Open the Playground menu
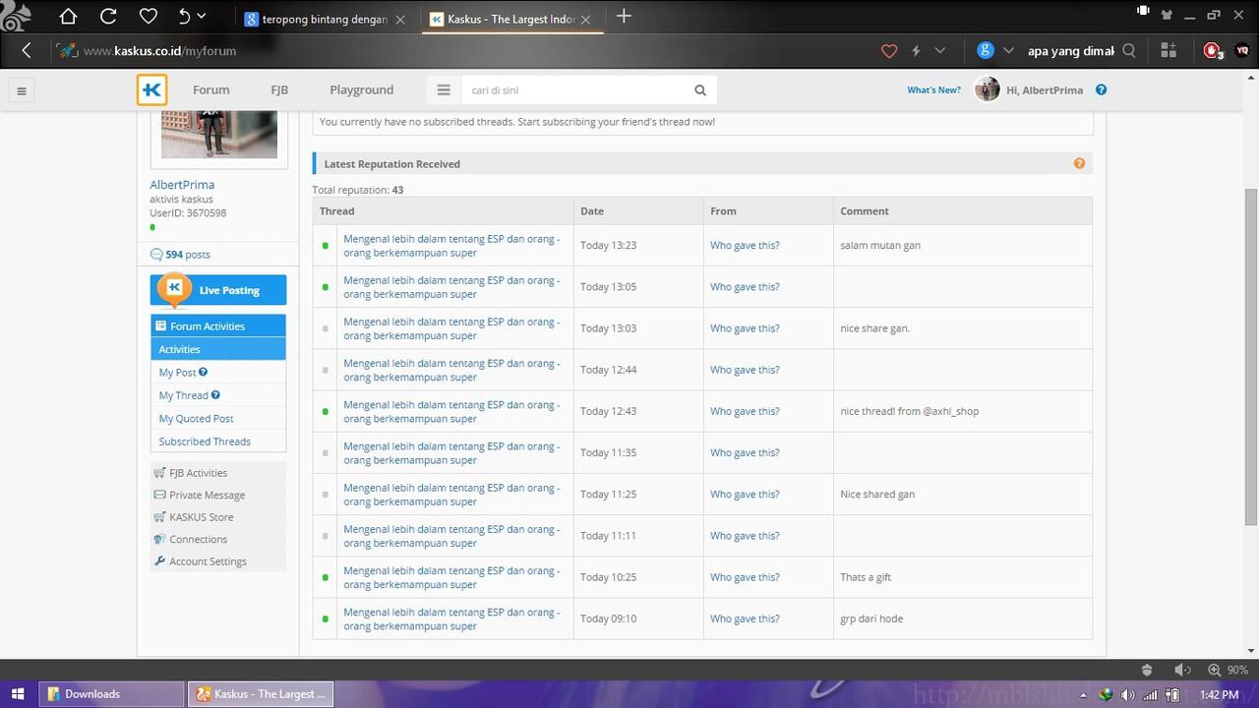Image resolution: width=1259 pixels, height=708 pixels. click(x=362, y=89)
